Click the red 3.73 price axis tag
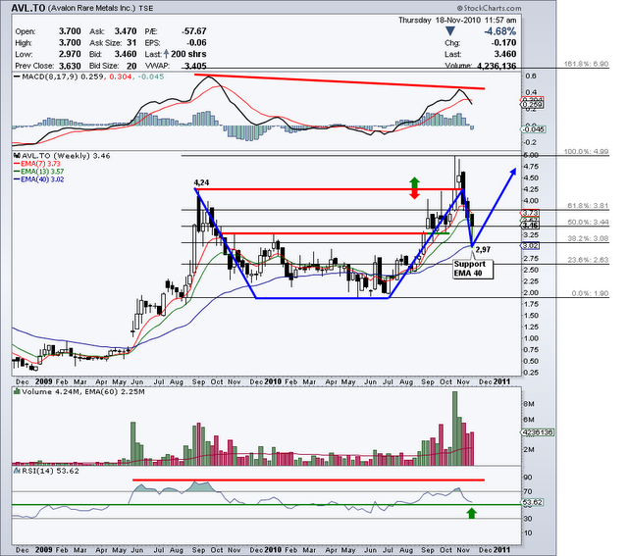 (x=530, y=213)
